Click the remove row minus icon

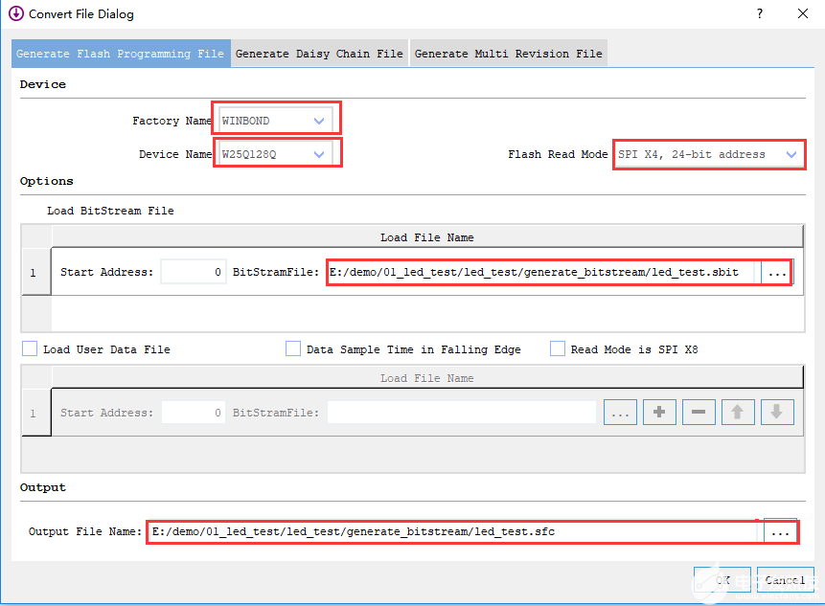tap(699, 412)
